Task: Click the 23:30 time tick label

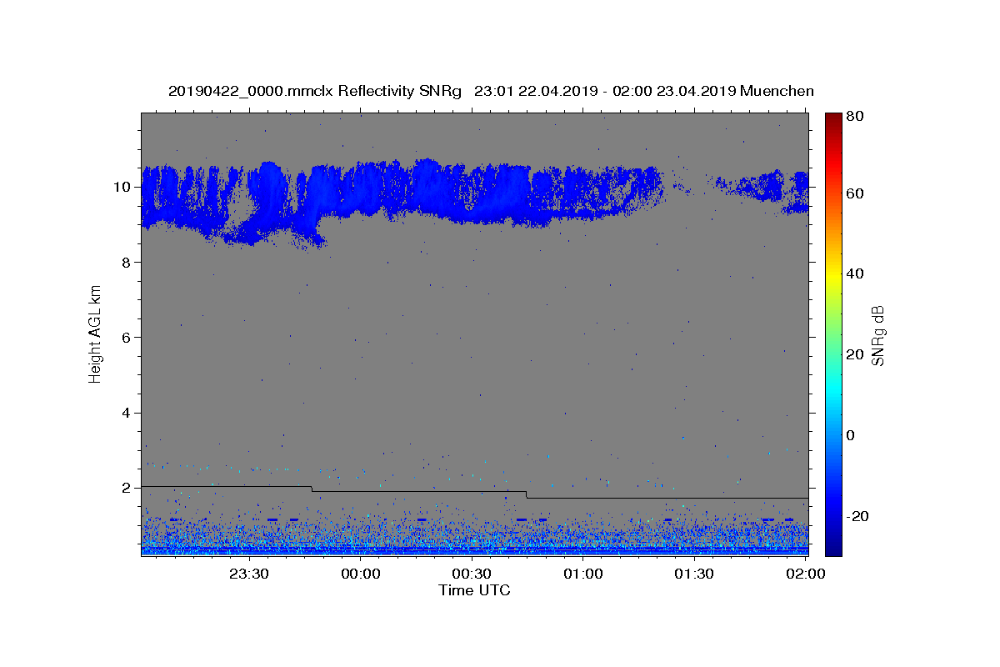Action: coord(247,574)
